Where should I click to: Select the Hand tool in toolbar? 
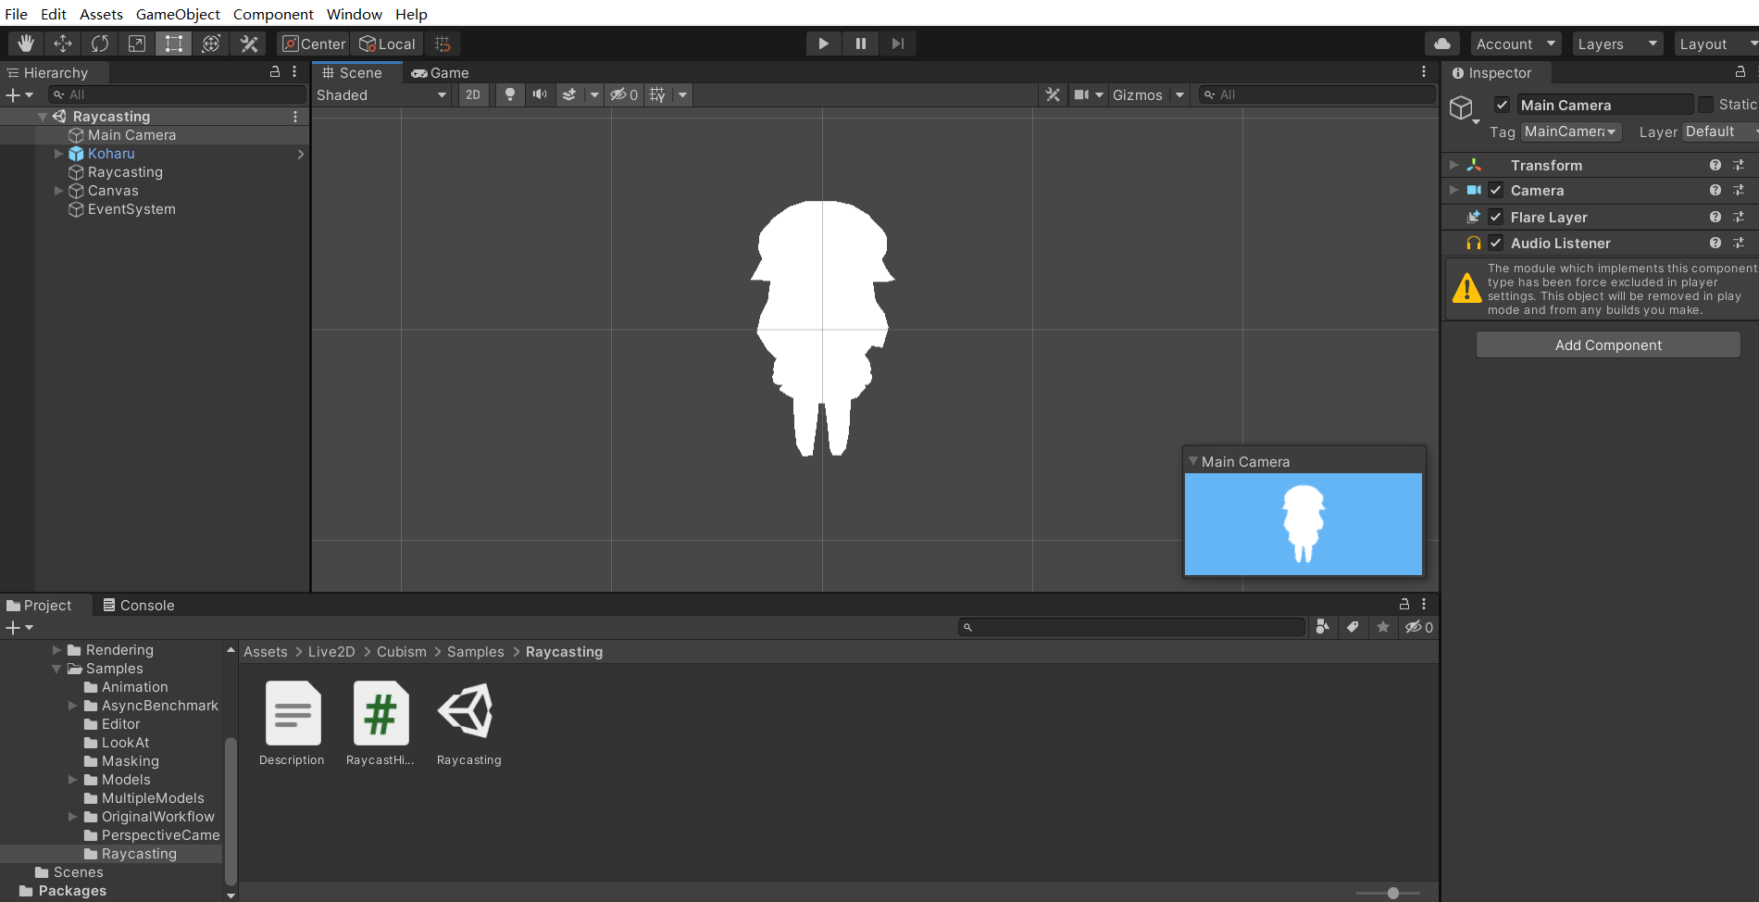pos(26,44)
